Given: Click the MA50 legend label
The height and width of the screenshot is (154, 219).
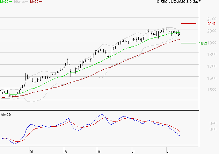Looking at the screenshot, I should (x=34, y=2).
